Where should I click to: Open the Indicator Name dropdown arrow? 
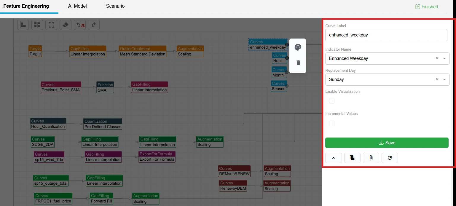pos(444,58)
